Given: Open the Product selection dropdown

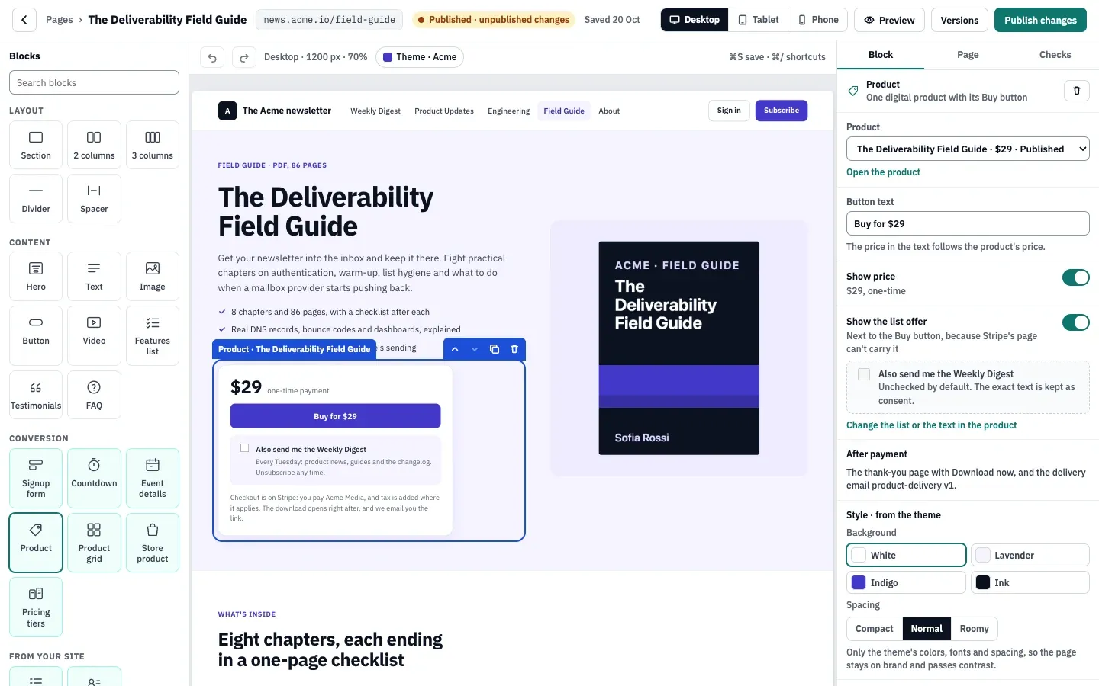Looking at the screenshot, I should 968,149.
